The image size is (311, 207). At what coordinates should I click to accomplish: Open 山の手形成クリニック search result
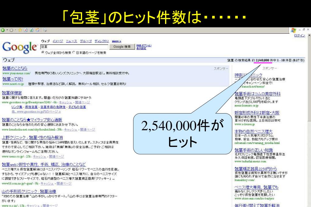pos(29,191)
